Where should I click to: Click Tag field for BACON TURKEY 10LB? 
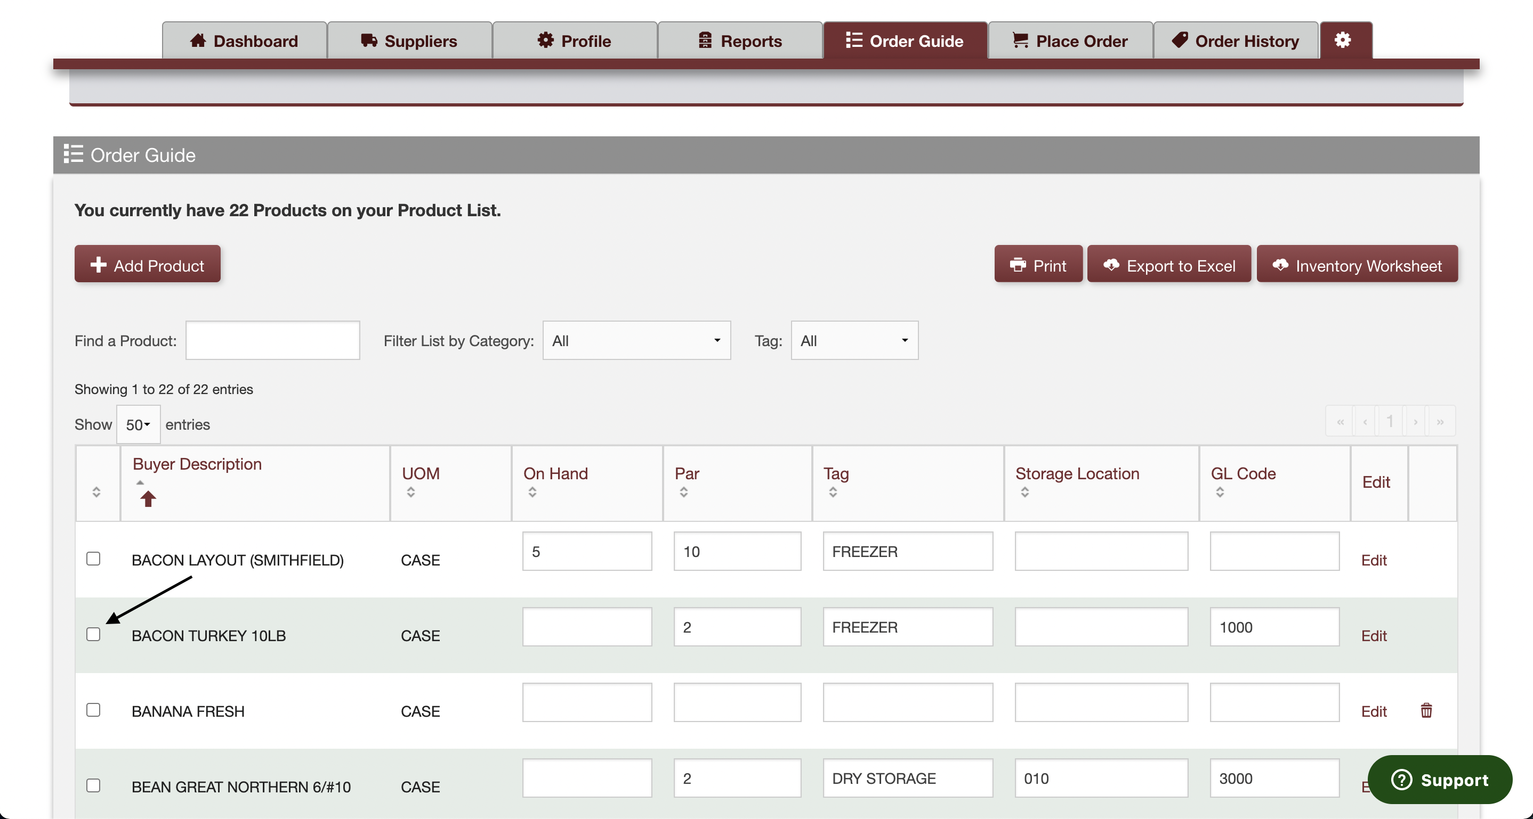coord(908,626)
